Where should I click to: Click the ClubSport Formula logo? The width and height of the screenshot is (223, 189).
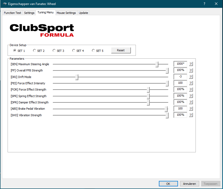click(x=42, y=30)
